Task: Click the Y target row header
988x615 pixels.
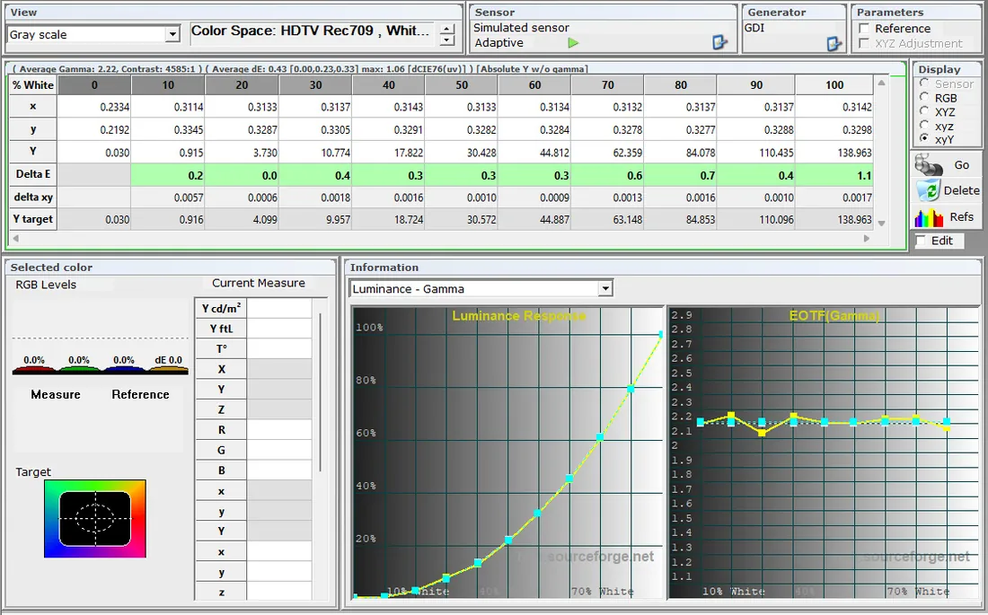Action: (x=33, y=219)
